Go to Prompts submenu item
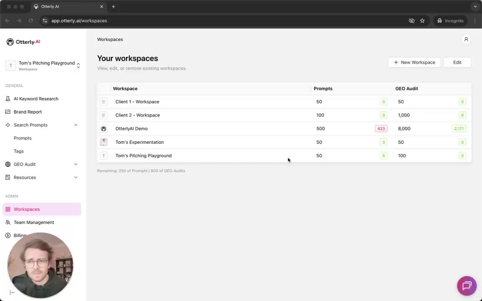This screenshot has width=482, height=301. click(23, 138)
